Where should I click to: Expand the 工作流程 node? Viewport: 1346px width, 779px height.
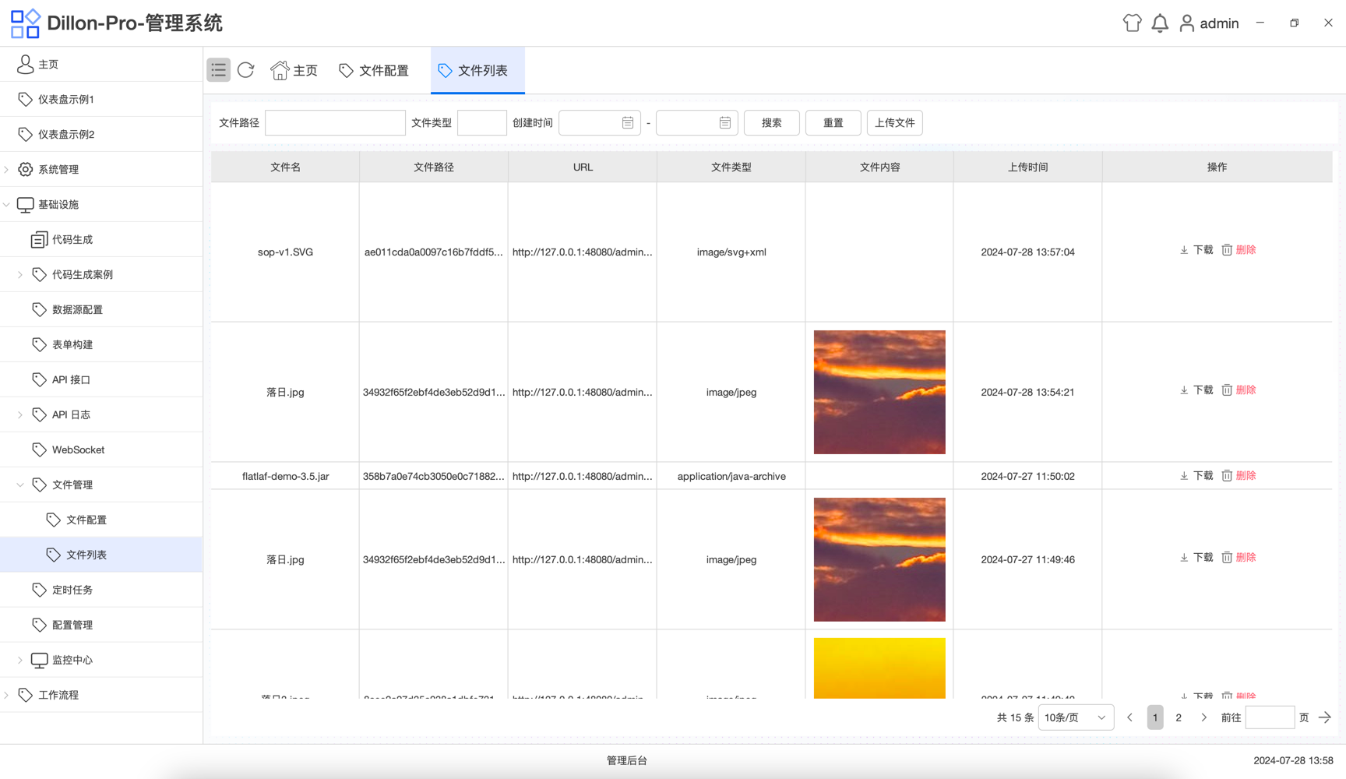coord(7,695)
